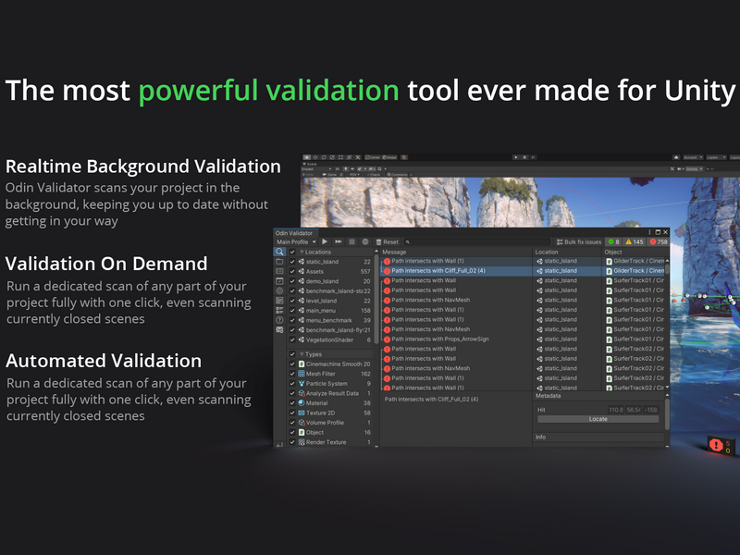Open the Main Profile dropdown
The image size is (740, 555).
pos(296,241)
